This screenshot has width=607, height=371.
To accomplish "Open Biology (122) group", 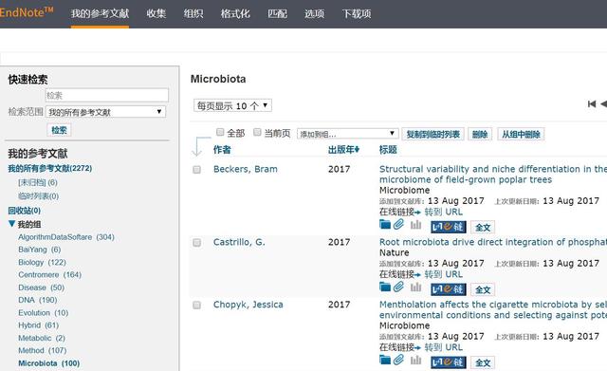I will coord(42,262).
